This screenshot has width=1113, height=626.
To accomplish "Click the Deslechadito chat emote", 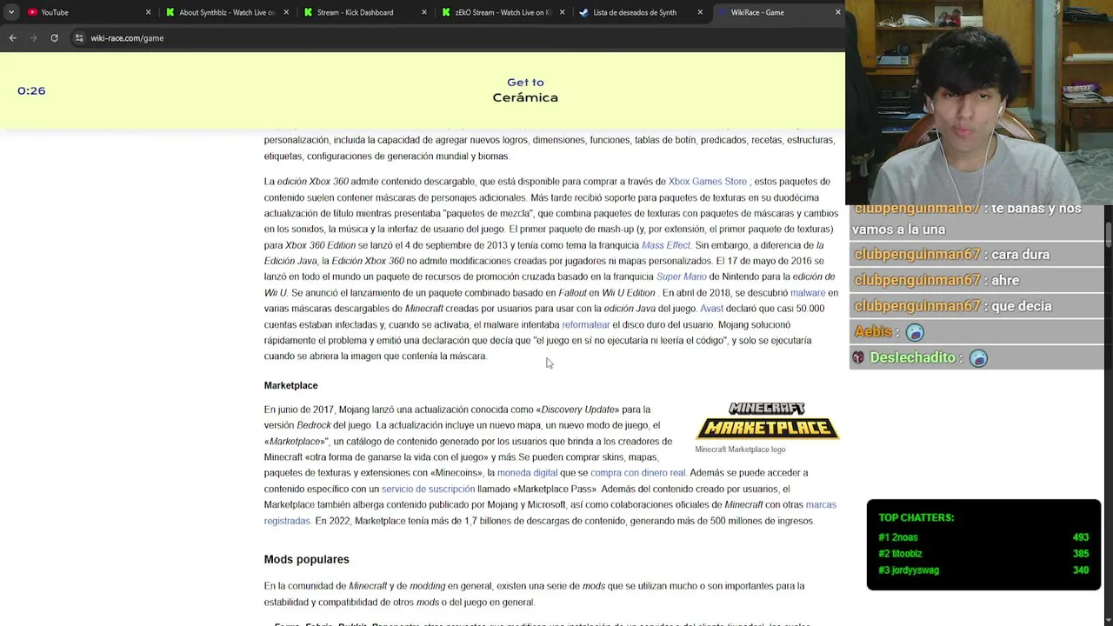I will [x=978, y=358].
